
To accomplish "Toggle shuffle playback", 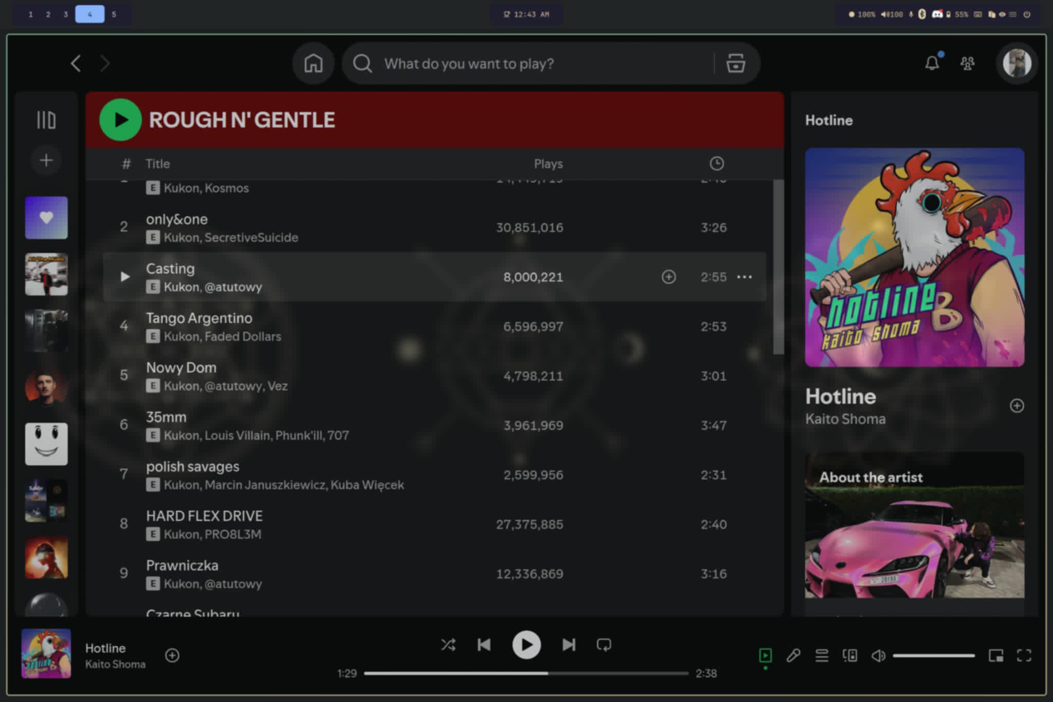I will point(448,644).
